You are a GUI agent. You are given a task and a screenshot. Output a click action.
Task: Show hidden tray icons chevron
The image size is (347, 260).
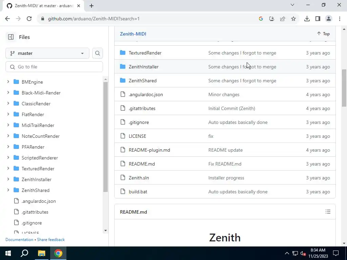[x=287, y=253]
